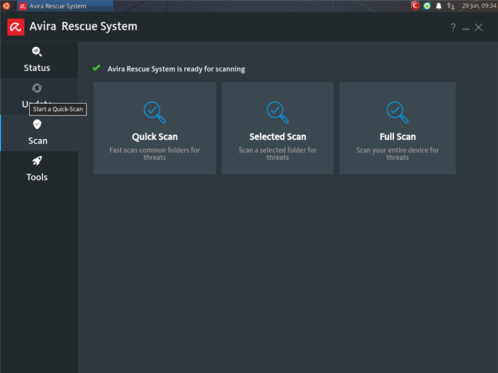Viewport: 498px width, 373px height.
Task: Open help via the question mark
Action: (x=453, y=27)
